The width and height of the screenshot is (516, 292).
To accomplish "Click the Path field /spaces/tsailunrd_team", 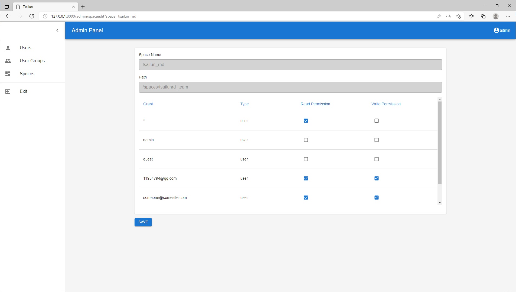I will coord(290,87).
